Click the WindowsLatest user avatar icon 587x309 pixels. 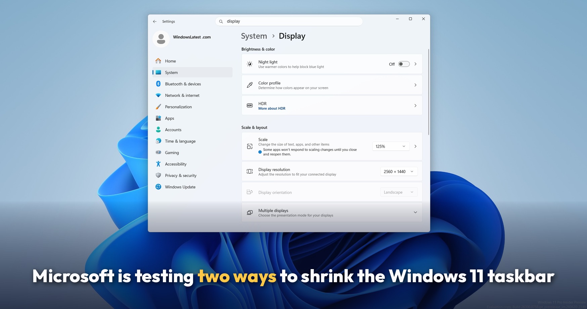[x=161, y=39]
